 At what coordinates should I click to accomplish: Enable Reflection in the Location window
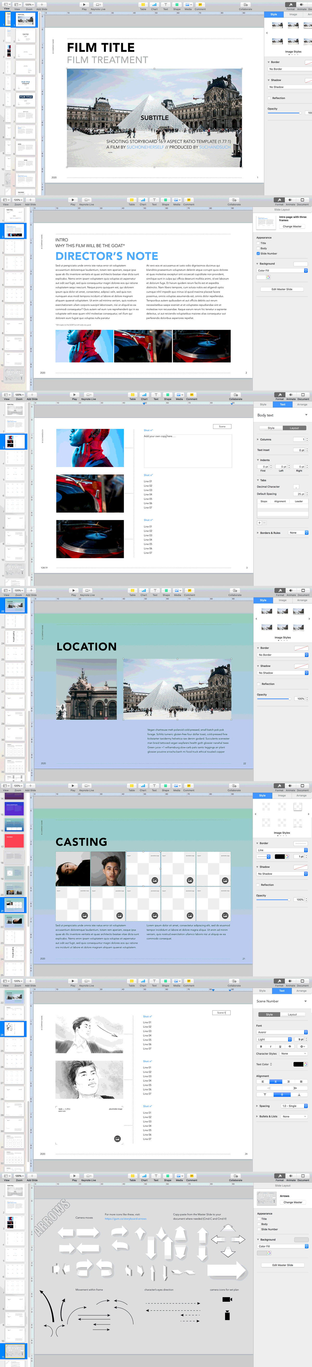[258, 684]
